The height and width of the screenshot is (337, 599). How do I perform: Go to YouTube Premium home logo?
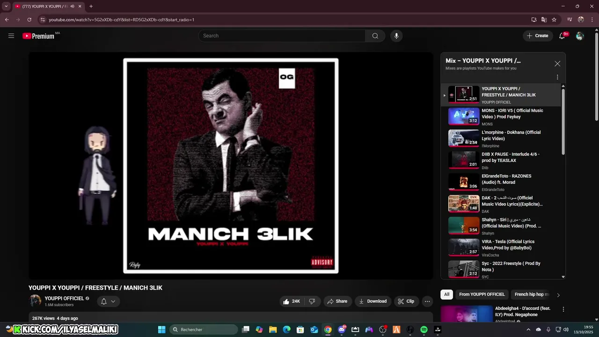[39, 36]
